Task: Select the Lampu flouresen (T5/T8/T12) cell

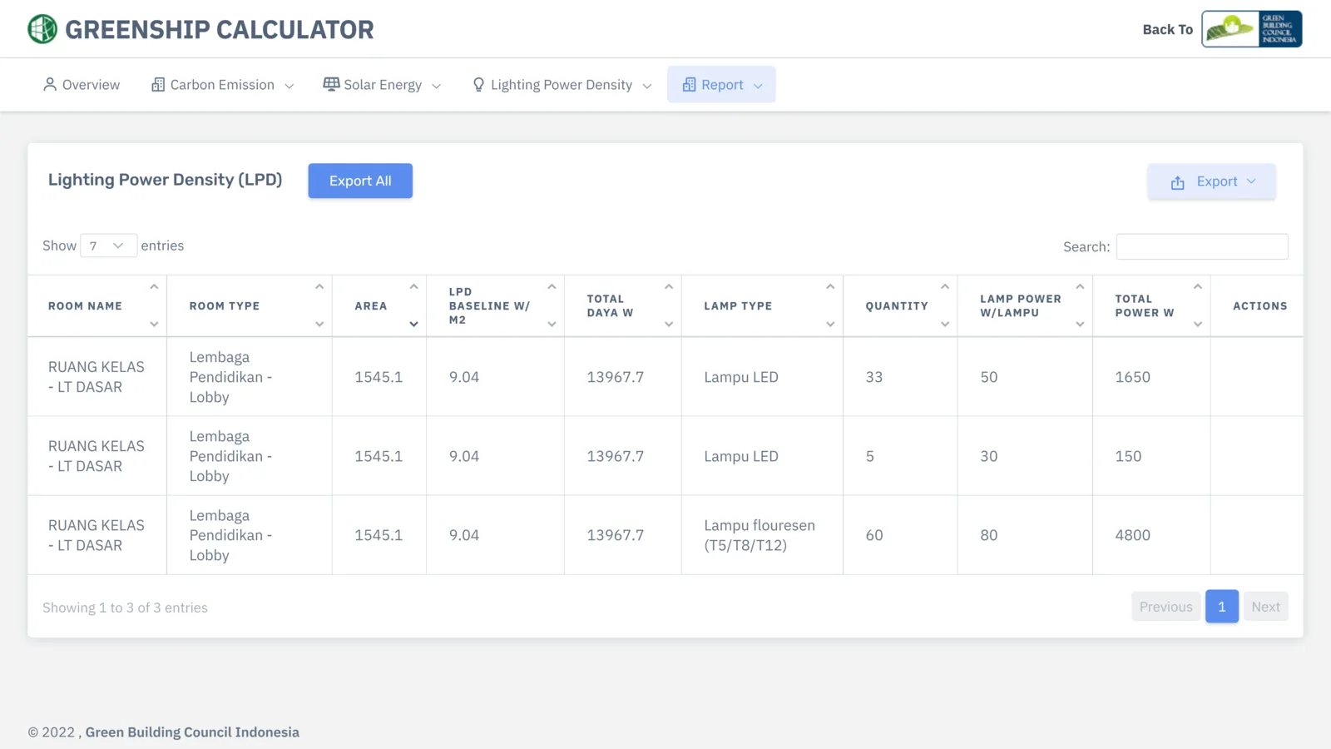Action: (762, 535)
